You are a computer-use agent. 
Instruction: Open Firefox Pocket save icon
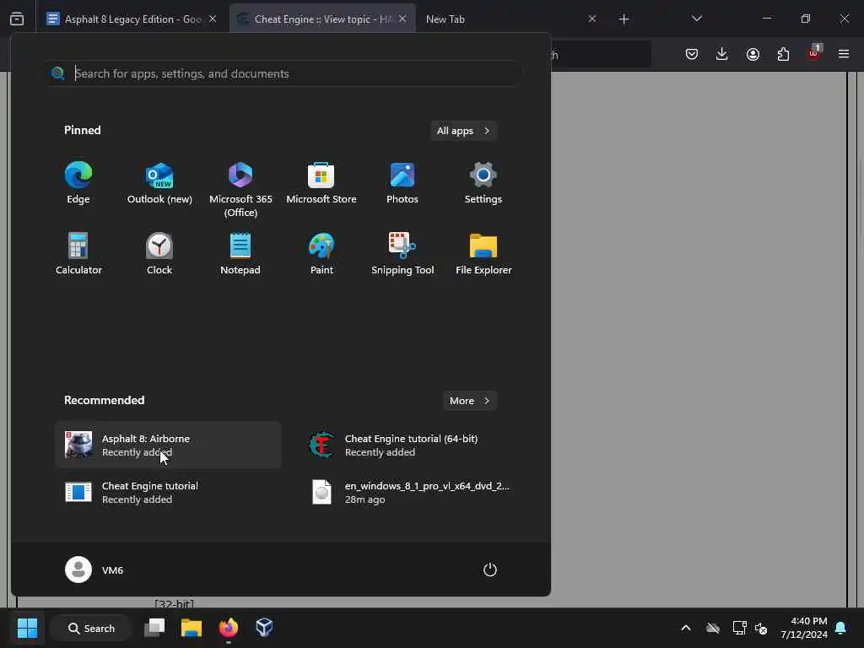[692, 54]
